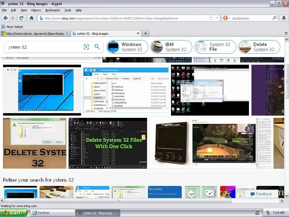Click the on-screen keyboard tray icon
Viewport: 289px width, 217px height.
257,213
